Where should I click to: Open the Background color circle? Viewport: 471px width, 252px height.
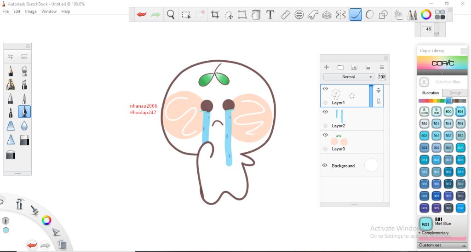(x=371, y=166)
